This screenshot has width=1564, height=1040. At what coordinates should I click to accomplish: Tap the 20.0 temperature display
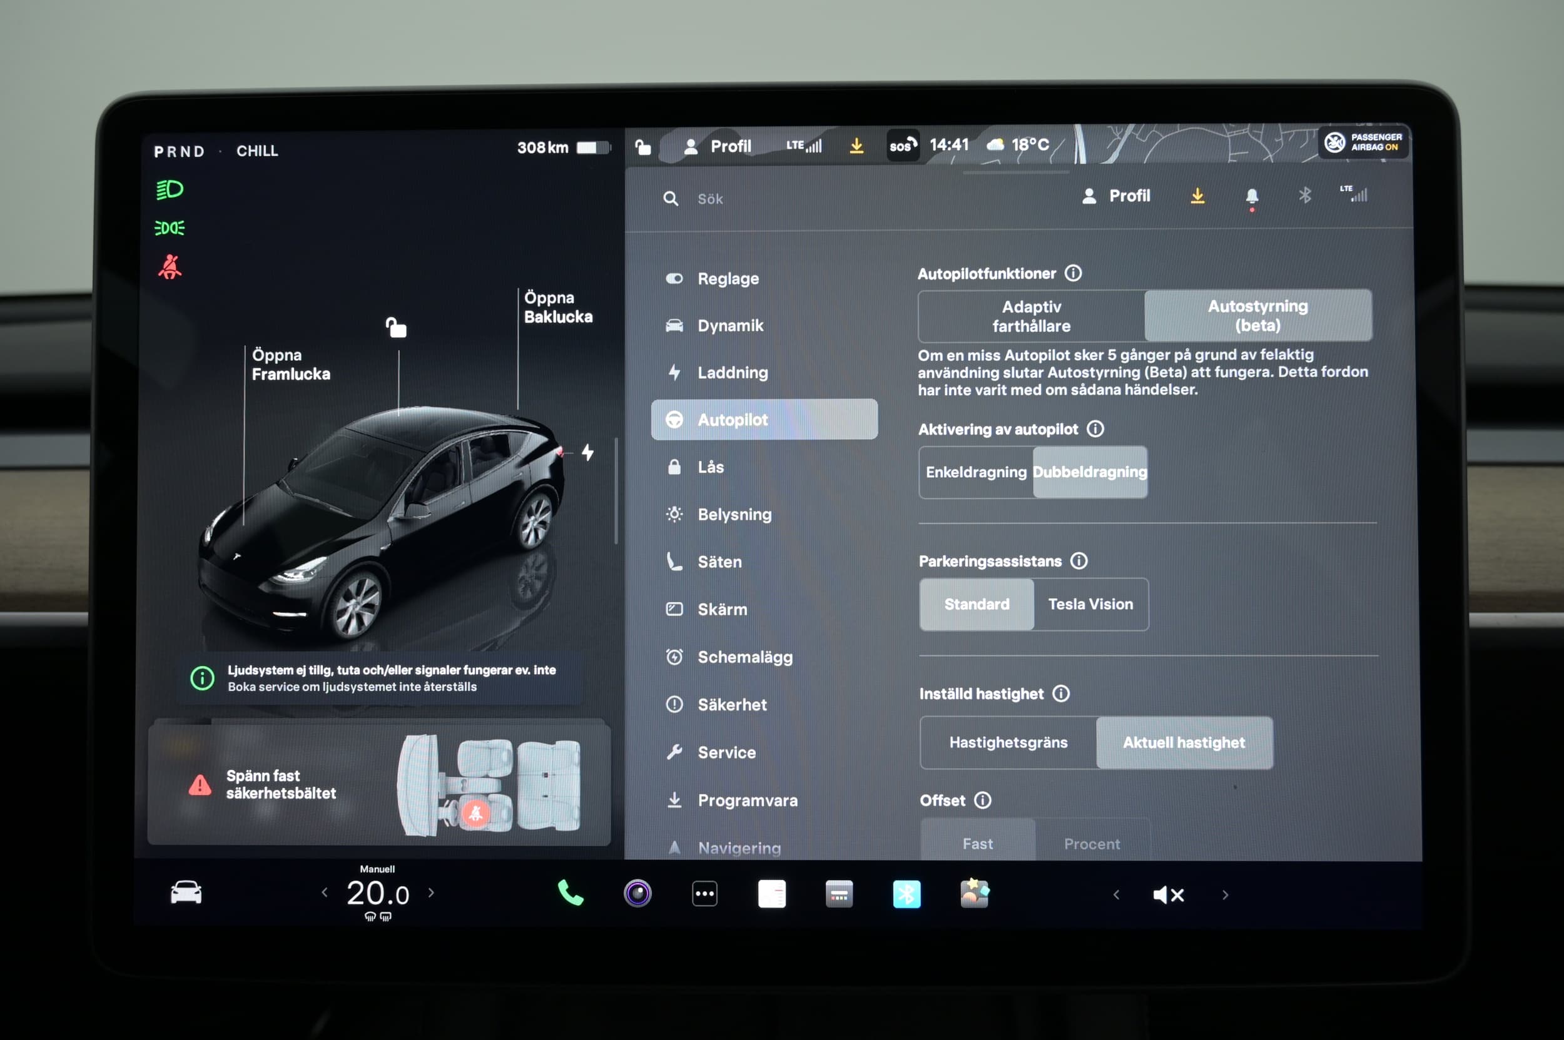click(x=378, y=893)
